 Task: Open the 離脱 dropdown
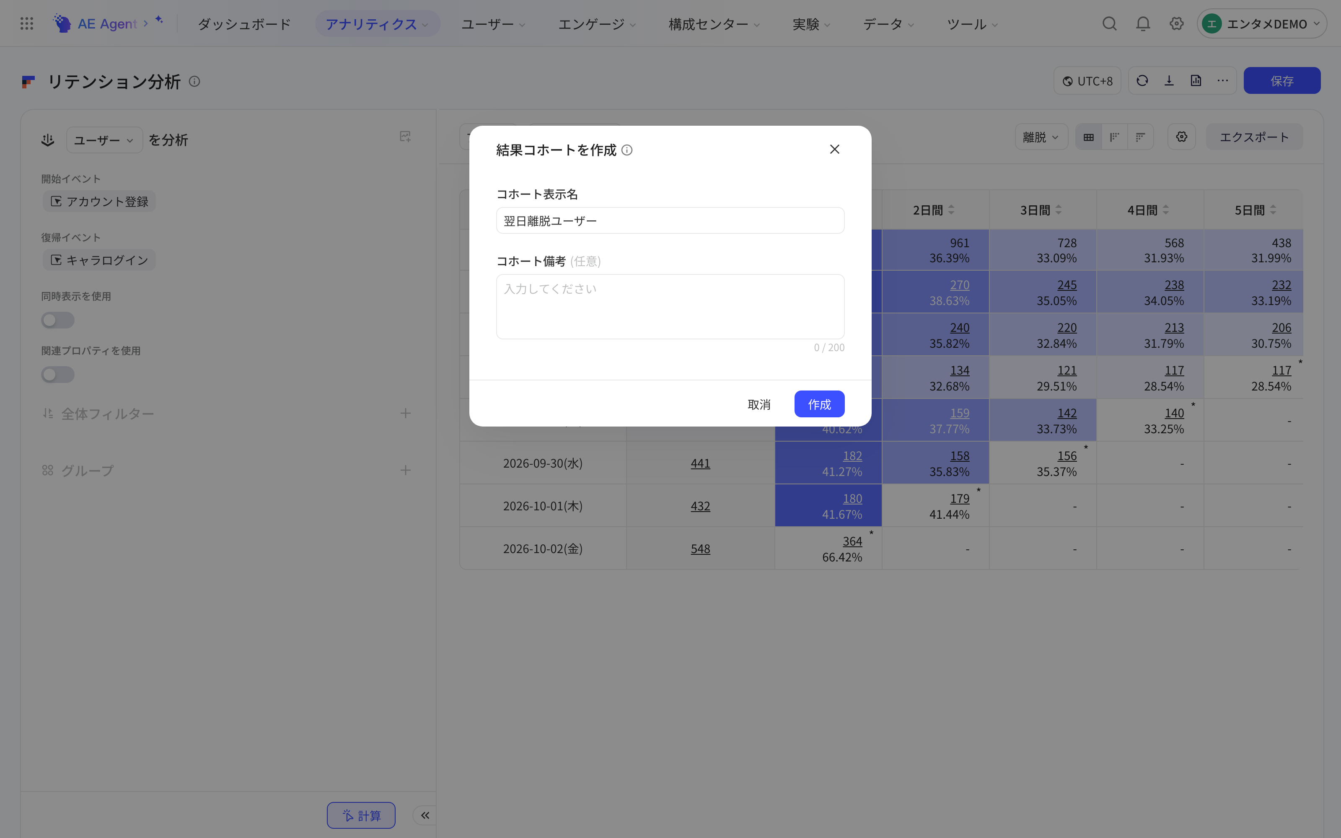tap(1041, 137)
